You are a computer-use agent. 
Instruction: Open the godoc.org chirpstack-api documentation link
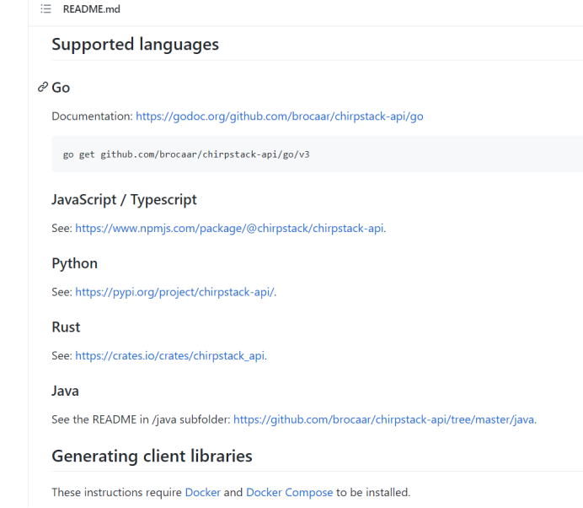279,116
